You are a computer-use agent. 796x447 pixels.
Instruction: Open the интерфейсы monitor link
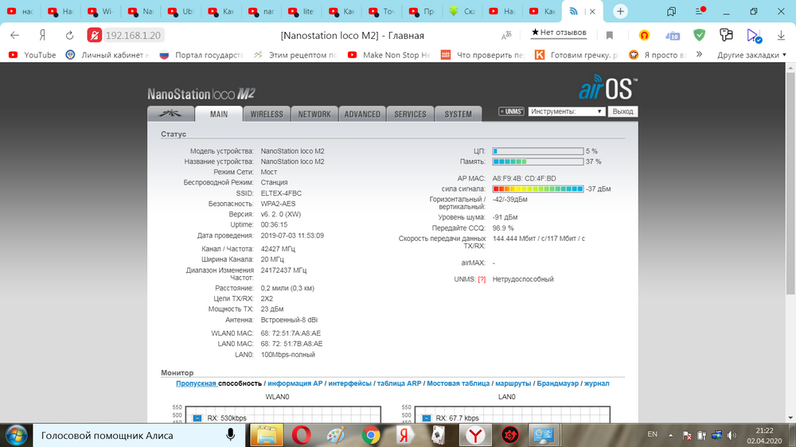point(349,383)
